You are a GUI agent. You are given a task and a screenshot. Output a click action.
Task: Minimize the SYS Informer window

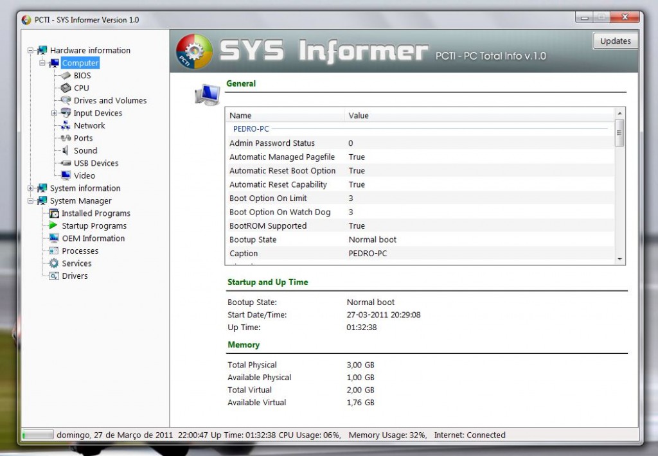click(x=584, y=17)
